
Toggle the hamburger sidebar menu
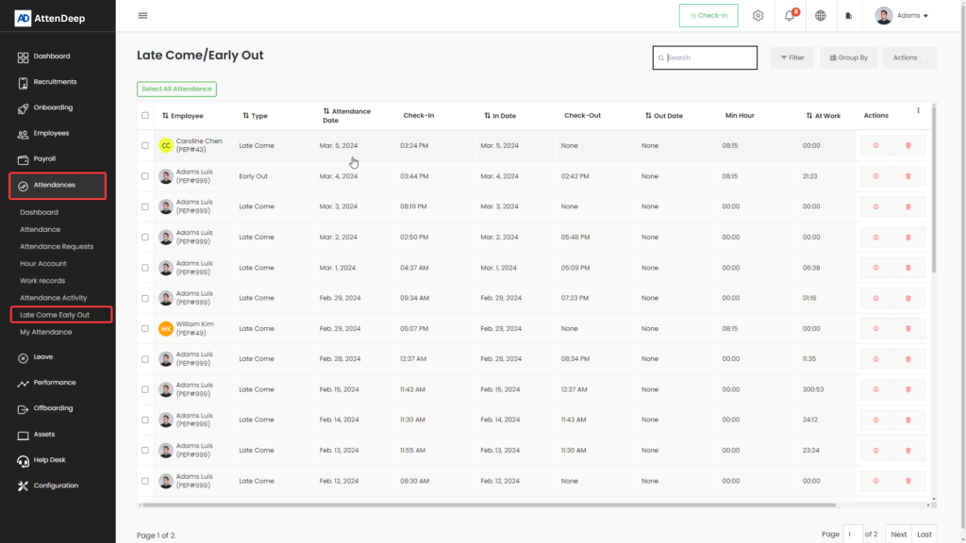[142, 16]
